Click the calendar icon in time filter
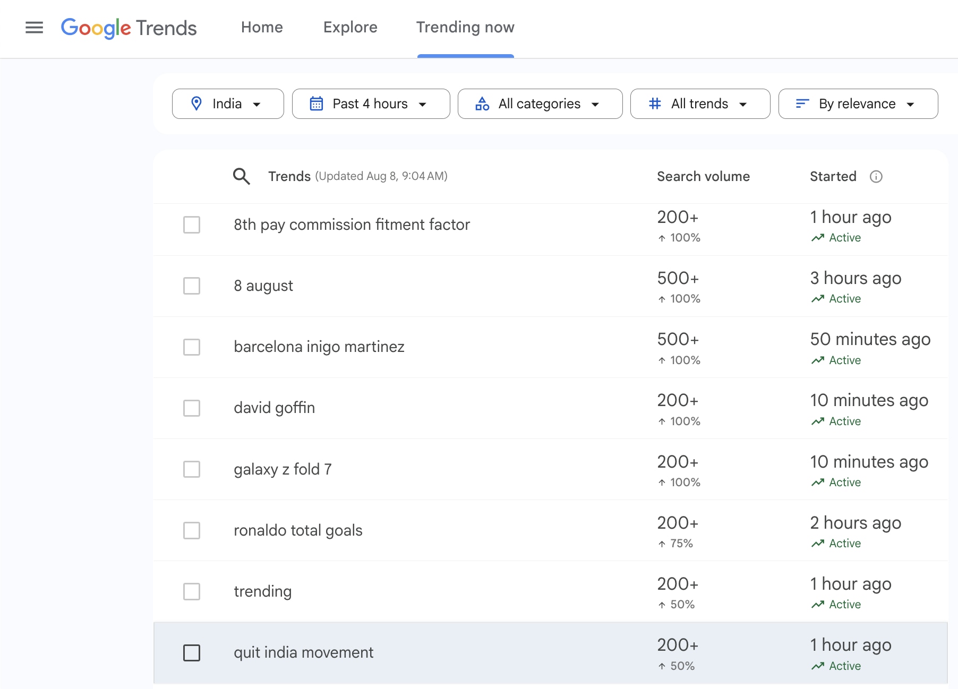 click(317, 104)
